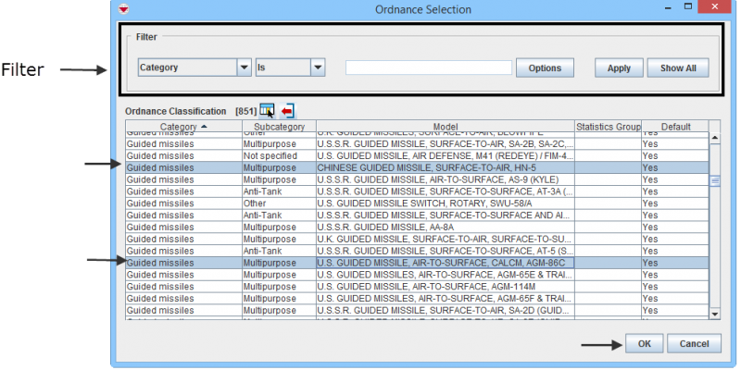Viewport: 741px width, 370px height.
Task: Confirm selection with OK button
Action: pos(644,343)
